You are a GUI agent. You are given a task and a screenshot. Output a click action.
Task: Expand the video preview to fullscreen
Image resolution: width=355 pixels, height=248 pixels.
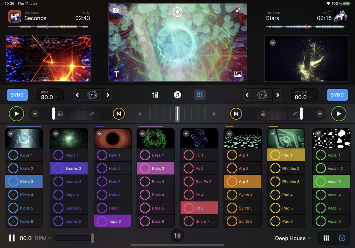tap(238, 10)
